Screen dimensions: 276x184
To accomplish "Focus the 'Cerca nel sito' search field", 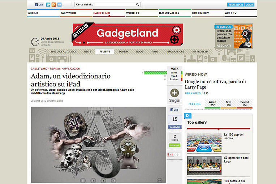I will [x=107, y=5].
